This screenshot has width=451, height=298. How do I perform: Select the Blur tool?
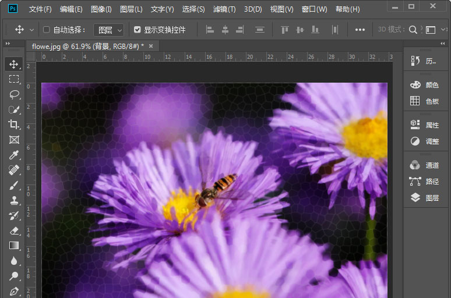pyautogui.click(x=14, y=261)
